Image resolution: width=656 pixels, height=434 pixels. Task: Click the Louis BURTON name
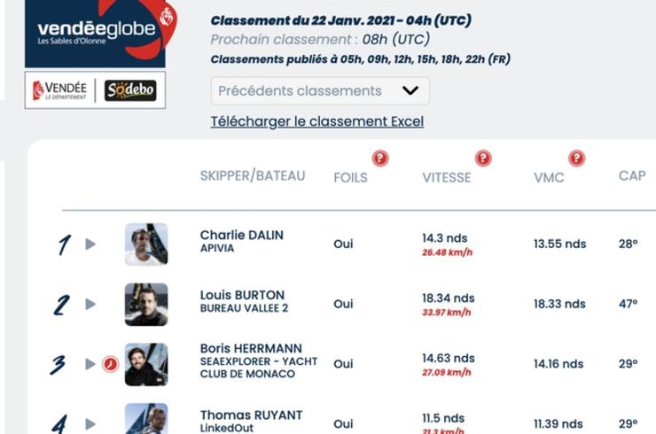[x=242, y=295]
